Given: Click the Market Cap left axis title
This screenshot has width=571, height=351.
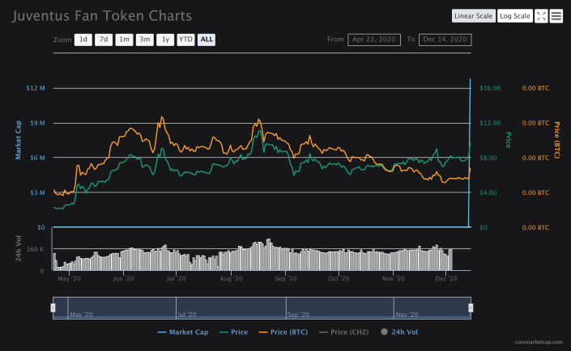Looking at the screenshot, I should (x=18, y=140).
